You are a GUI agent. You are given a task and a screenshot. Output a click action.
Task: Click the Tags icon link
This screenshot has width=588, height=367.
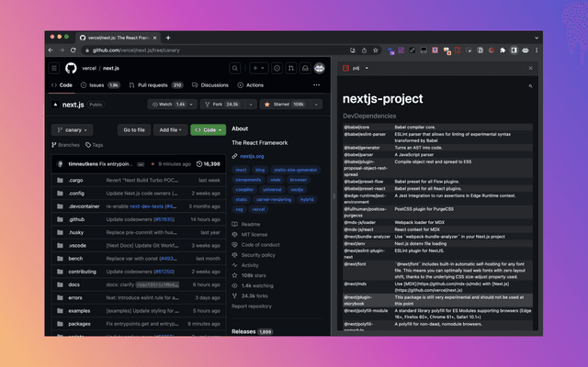pos(94,145)
